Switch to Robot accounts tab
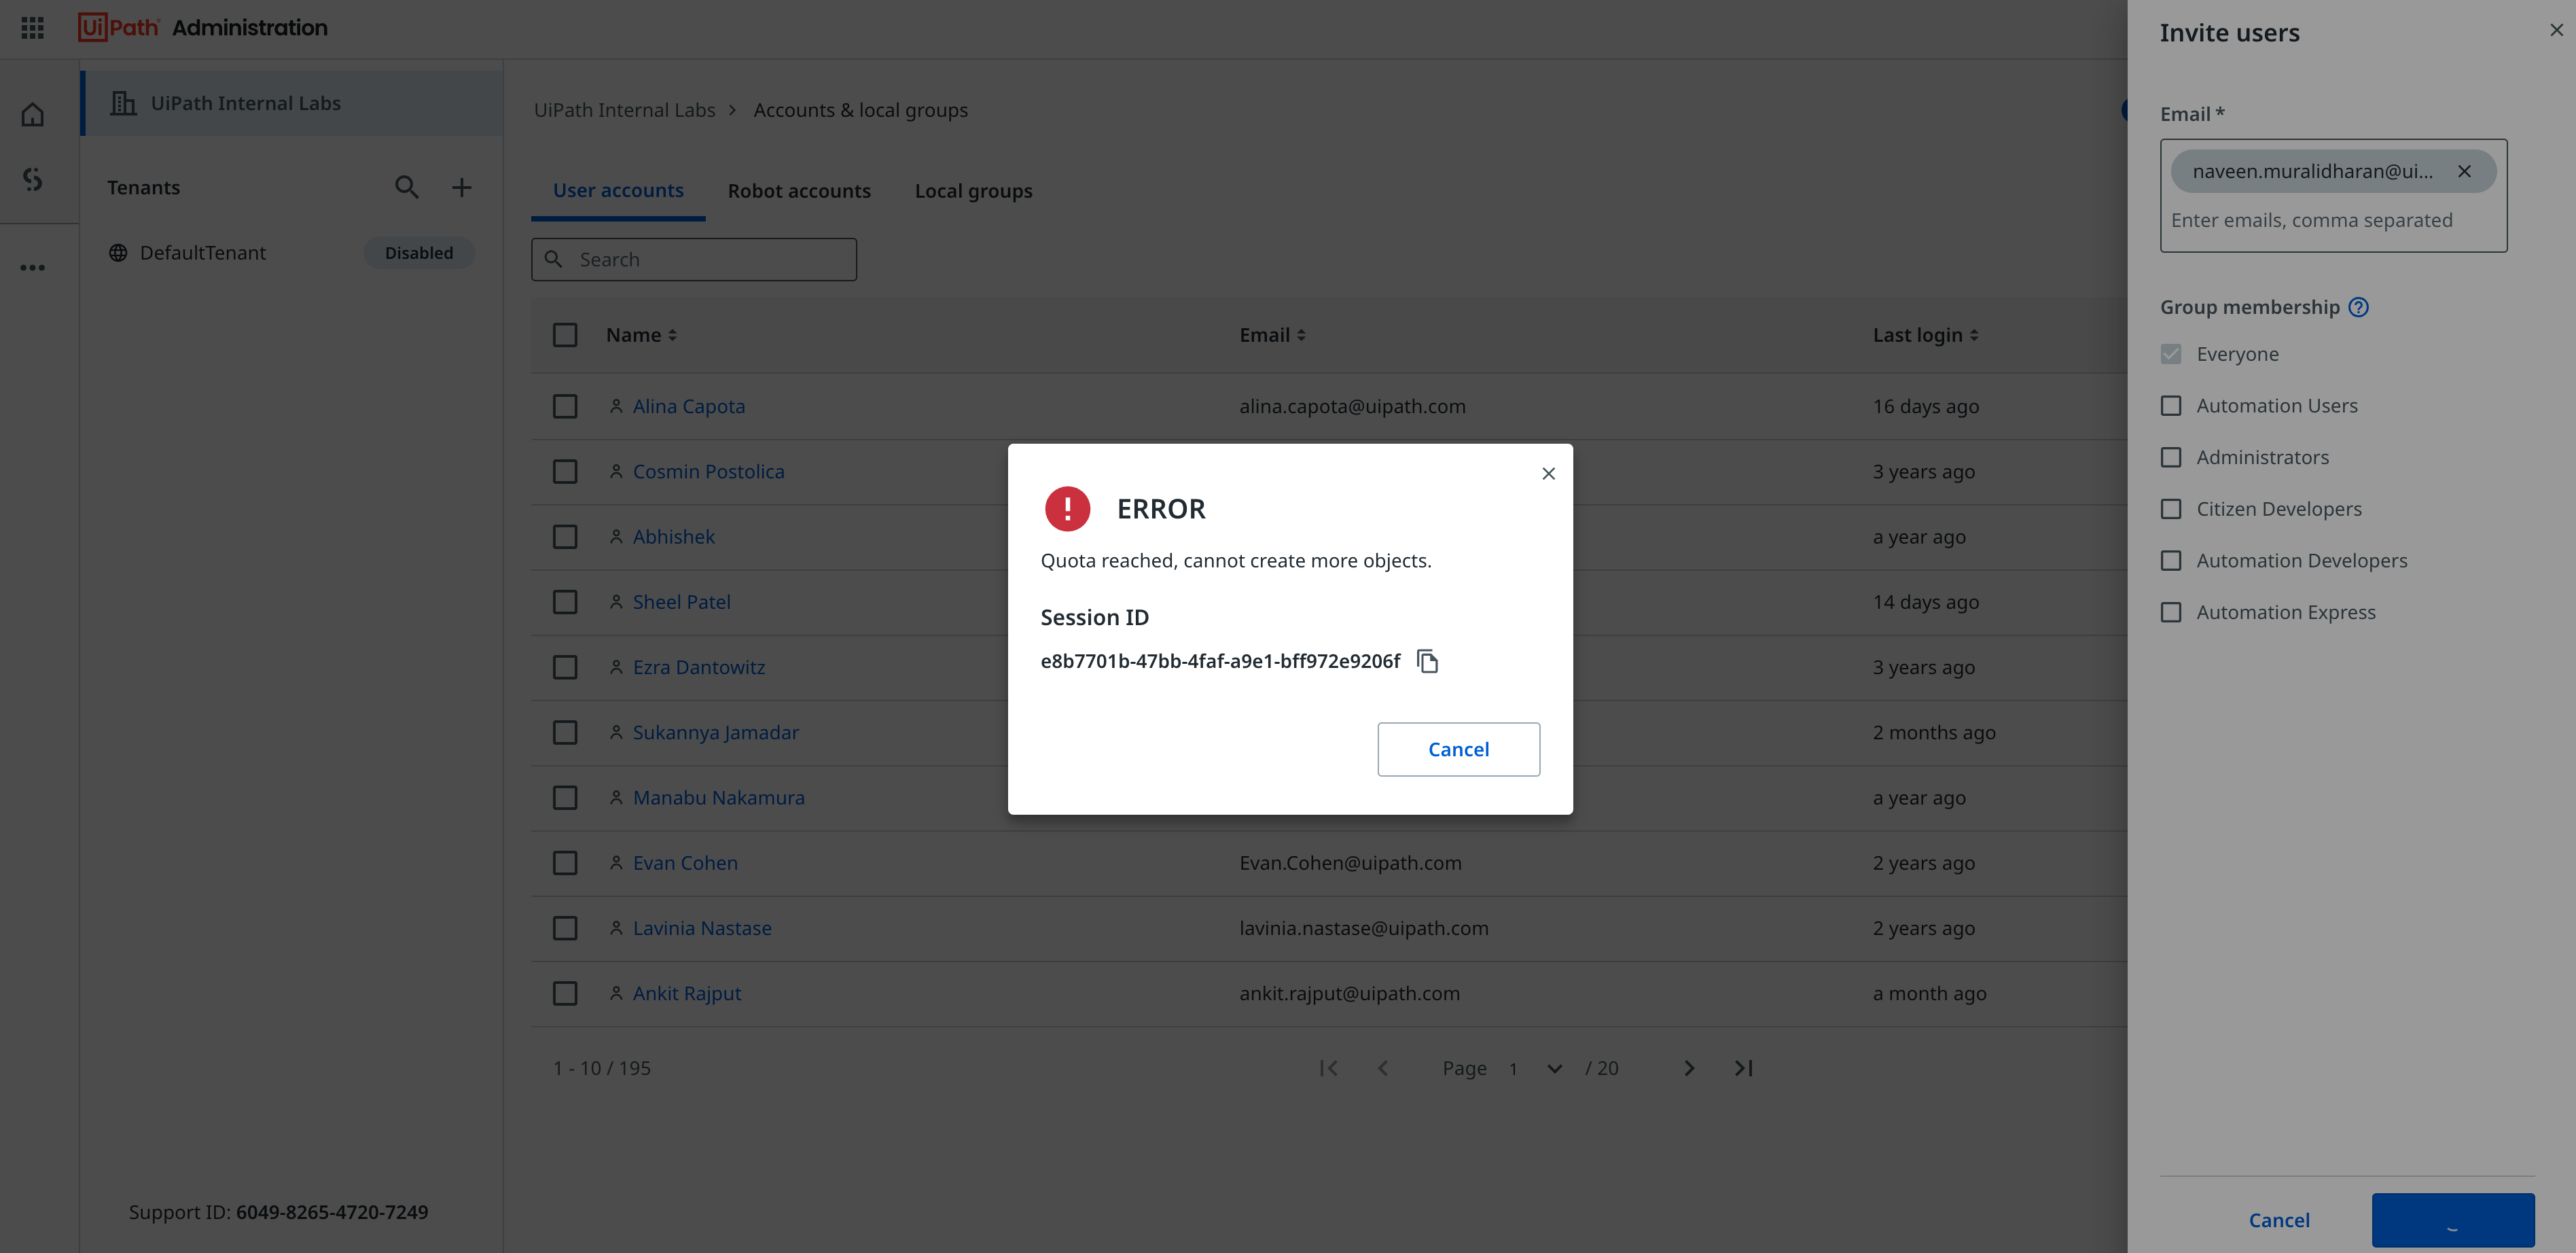Image resolution: width=2576 pixels, height=1253 pixels. [x=799, y=191]
